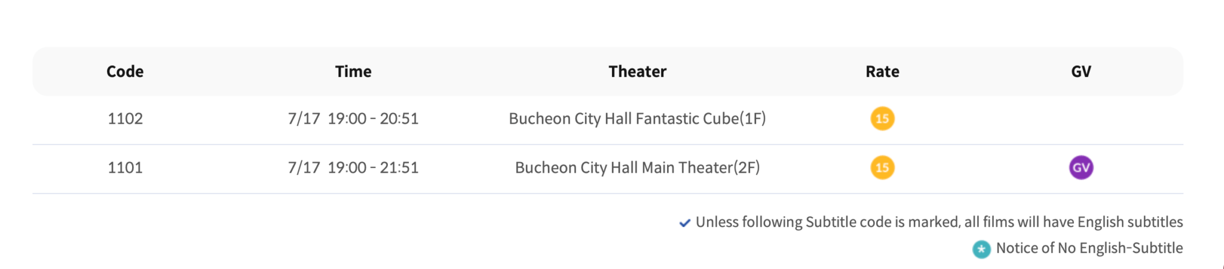Click the Notice of No English-Subtitle text
The image size is (1224, 269).
pos(1089,248)
